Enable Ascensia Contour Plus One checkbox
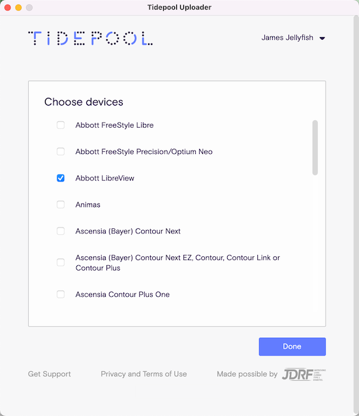 point(61,294)
